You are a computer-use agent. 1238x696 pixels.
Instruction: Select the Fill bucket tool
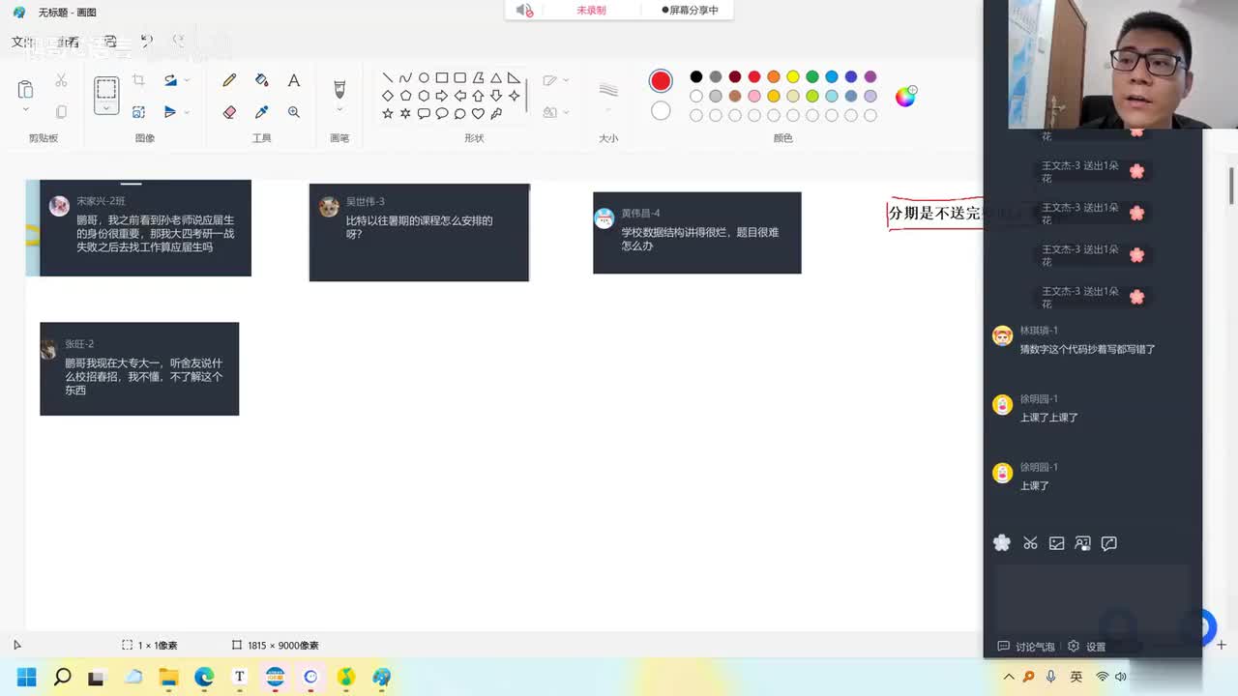pos(261,80)
